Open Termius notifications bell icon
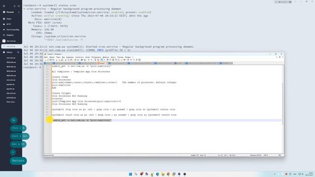This screenshot has width=315, height=177. (14, 6)
